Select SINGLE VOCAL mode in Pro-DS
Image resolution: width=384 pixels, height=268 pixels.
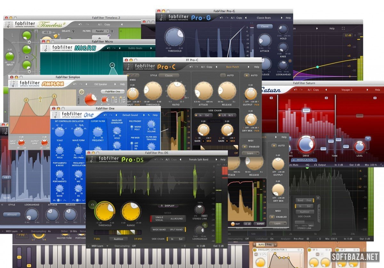(x=159, y=219)
